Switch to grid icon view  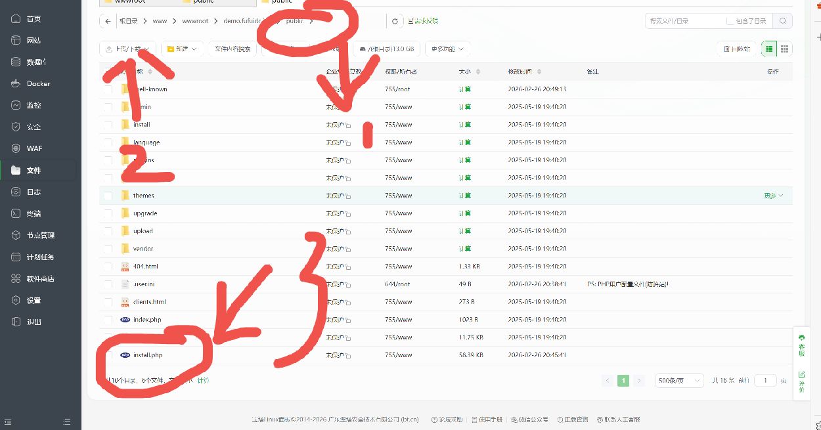click(785, 49)
